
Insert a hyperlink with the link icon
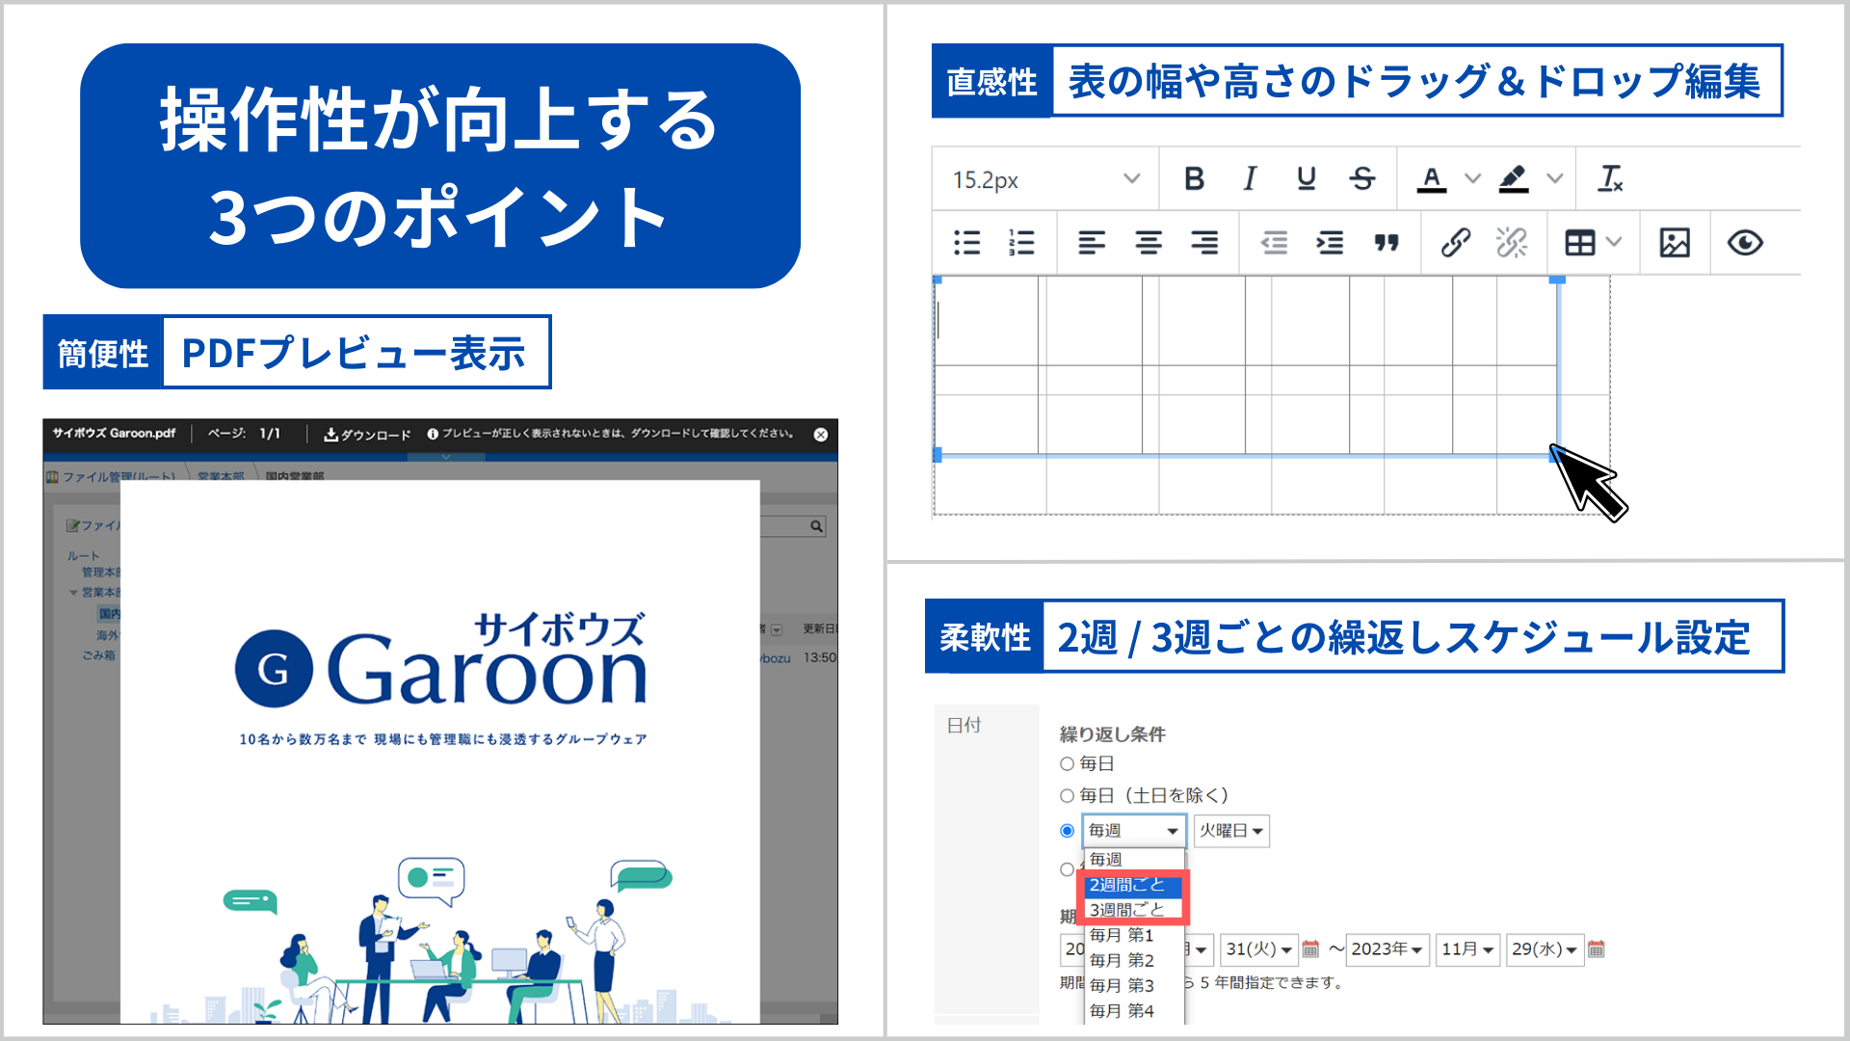1455,242
